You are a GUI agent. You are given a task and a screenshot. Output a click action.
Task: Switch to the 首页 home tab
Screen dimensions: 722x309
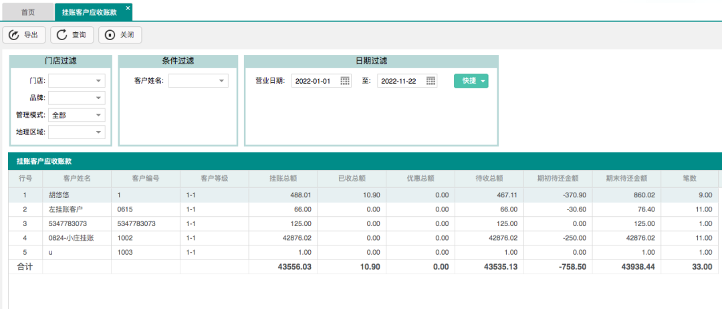coord(28,12)
